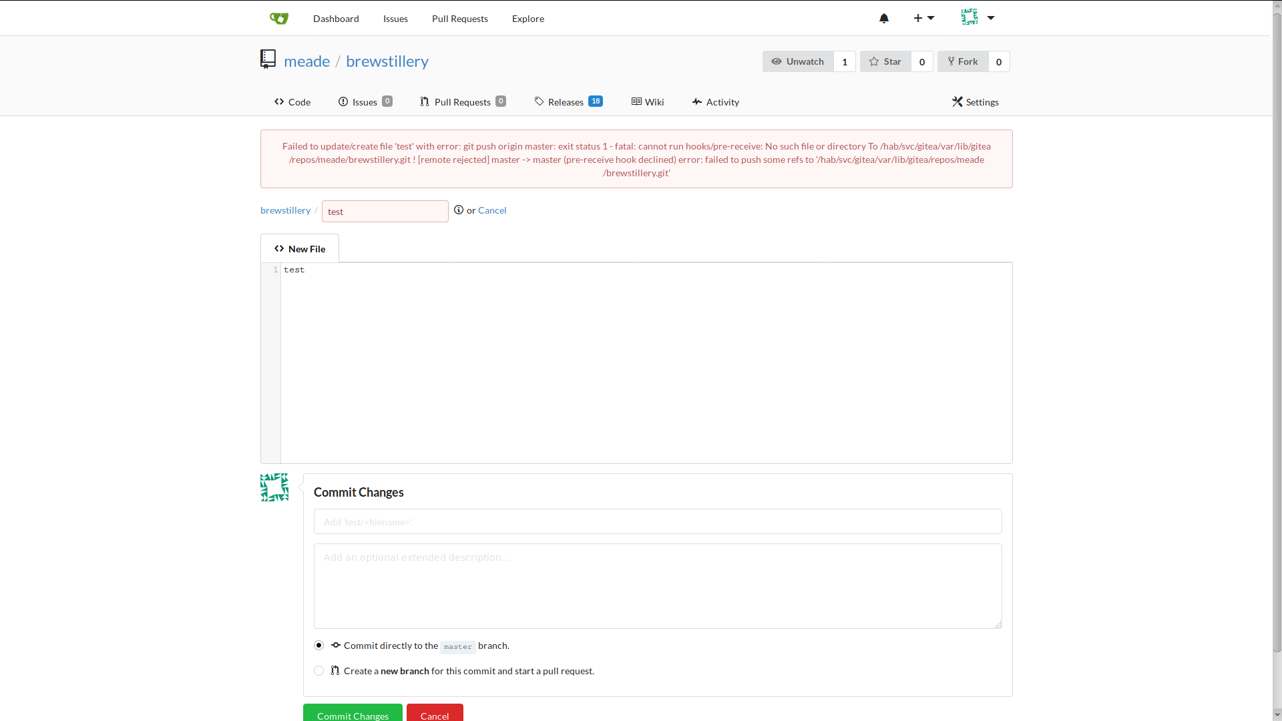This screenshot has height=721, width=1282.
Task: Click the repository book icon
Action: point(268,59)
